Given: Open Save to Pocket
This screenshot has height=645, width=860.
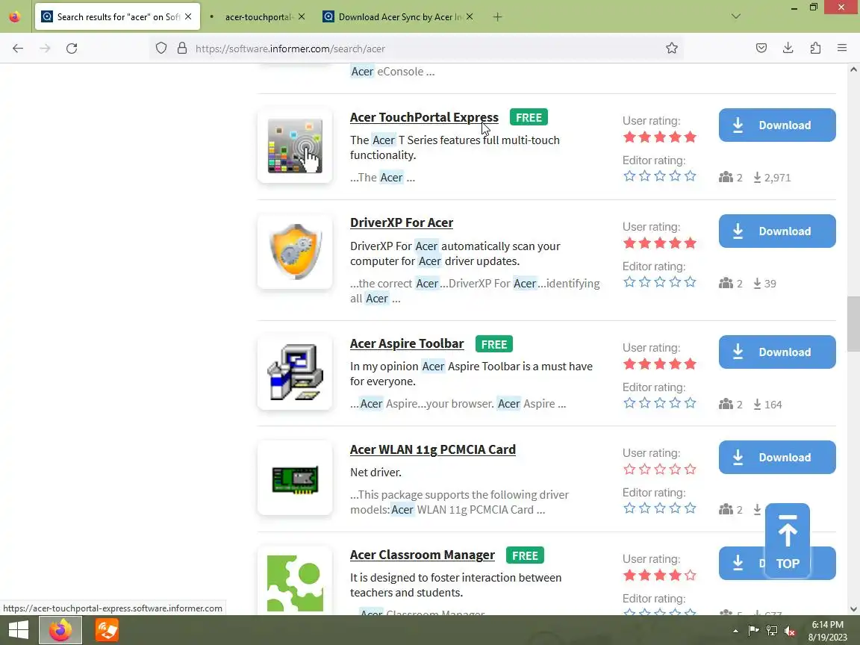Looking at the screenshot, I should click(x=761, y=49).
